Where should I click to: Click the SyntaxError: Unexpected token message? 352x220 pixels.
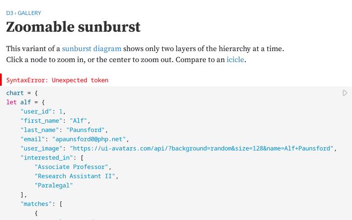(57, 80)
